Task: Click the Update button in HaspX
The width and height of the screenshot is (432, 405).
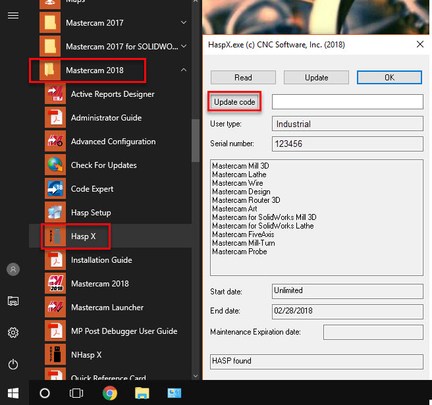Action: 316,78
